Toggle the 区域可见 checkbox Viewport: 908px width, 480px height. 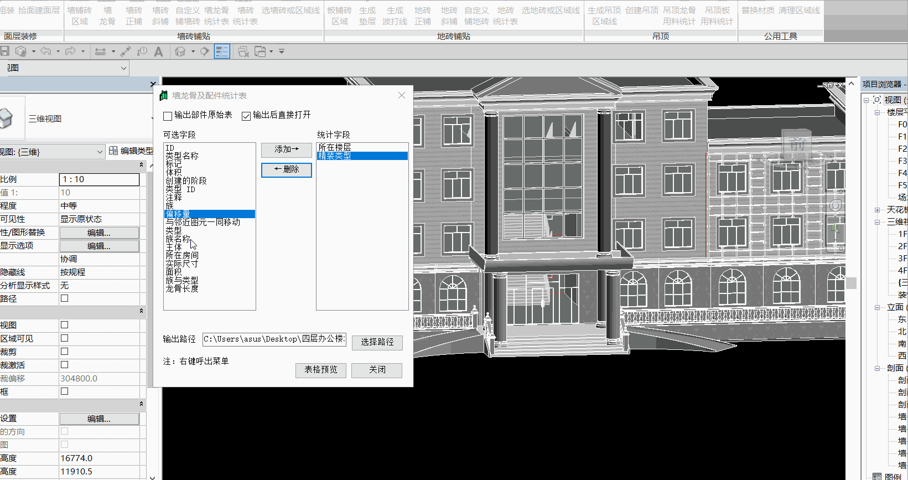[x=64, y=338]
